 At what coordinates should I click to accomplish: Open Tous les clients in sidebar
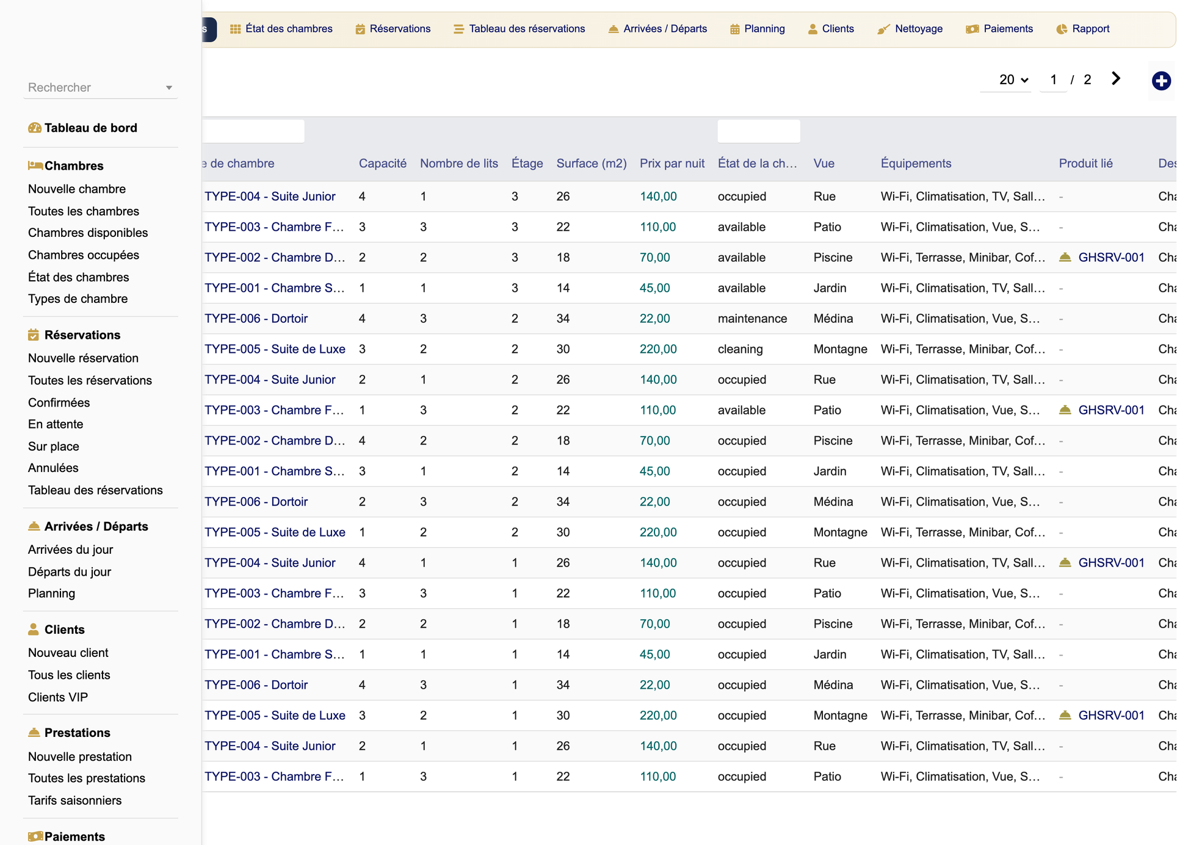69,675
